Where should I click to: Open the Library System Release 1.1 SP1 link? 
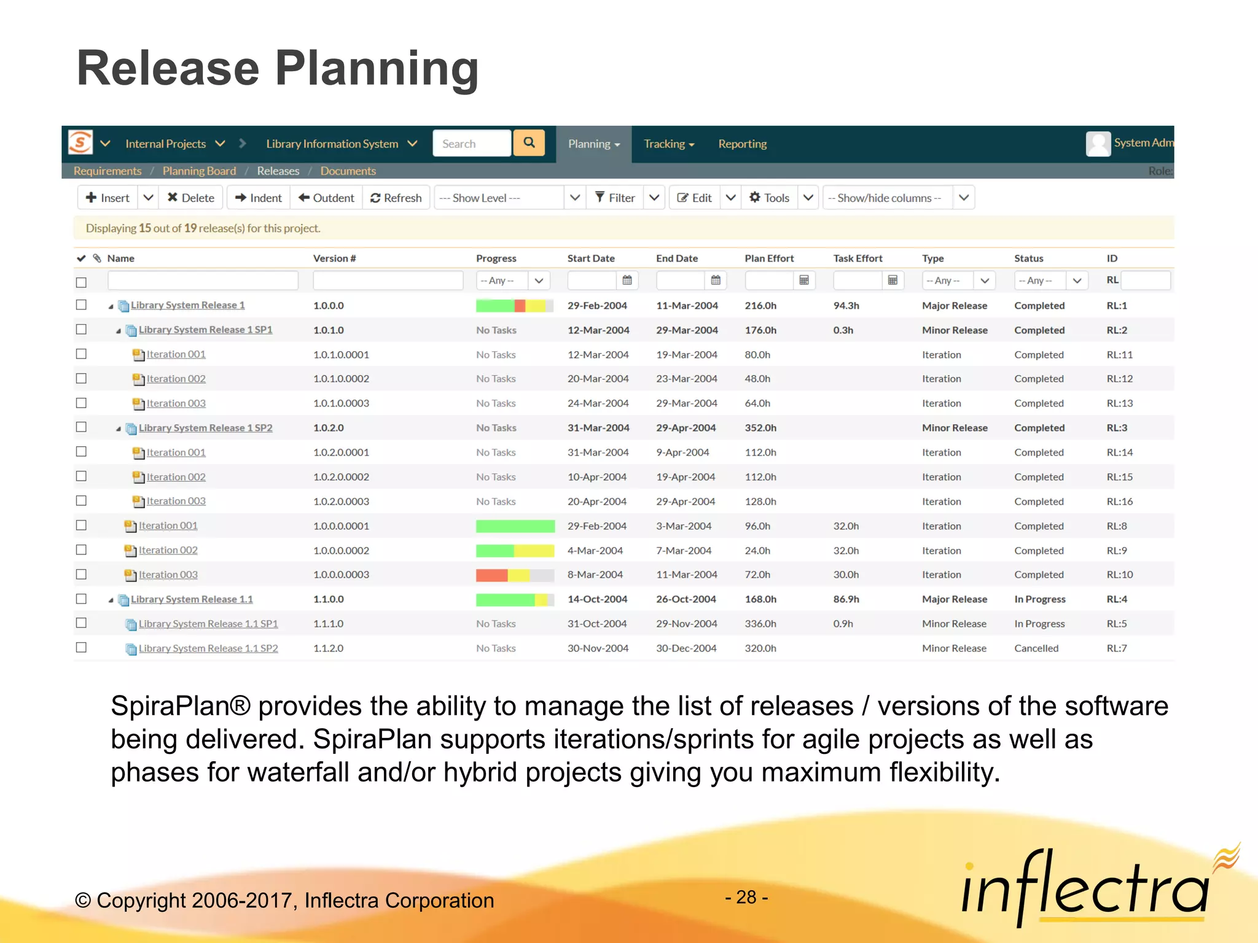pos(208,624)
